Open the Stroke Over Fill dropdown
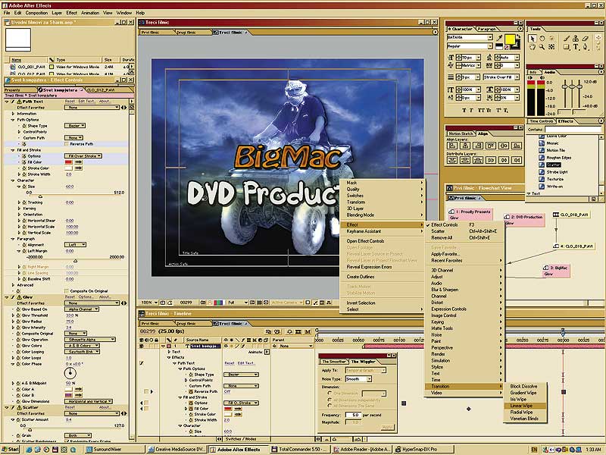This screenshot has height=455, width=606. (x=501, y=77)
